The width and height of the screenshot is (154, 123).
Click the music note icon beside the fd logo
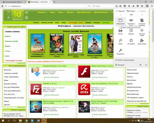click(9, 13)
